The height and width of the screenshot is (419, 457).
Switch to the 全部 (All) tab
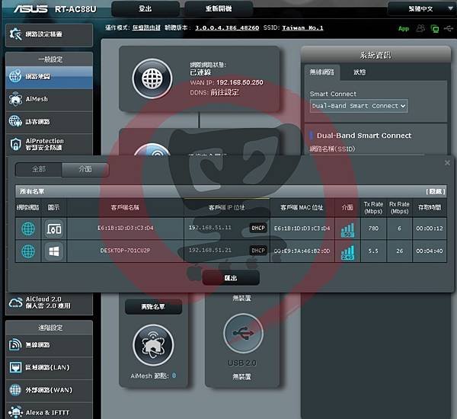click(39, 169)
